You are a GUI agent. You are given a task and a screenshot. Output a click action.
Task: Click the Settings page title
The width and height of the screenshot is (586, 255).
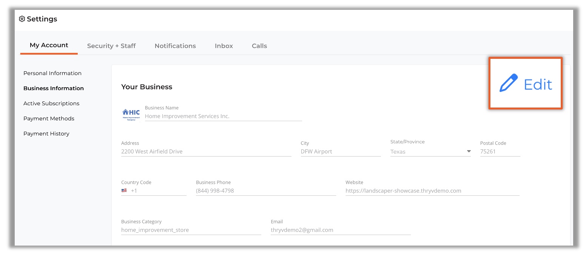(x=42, y=19)
